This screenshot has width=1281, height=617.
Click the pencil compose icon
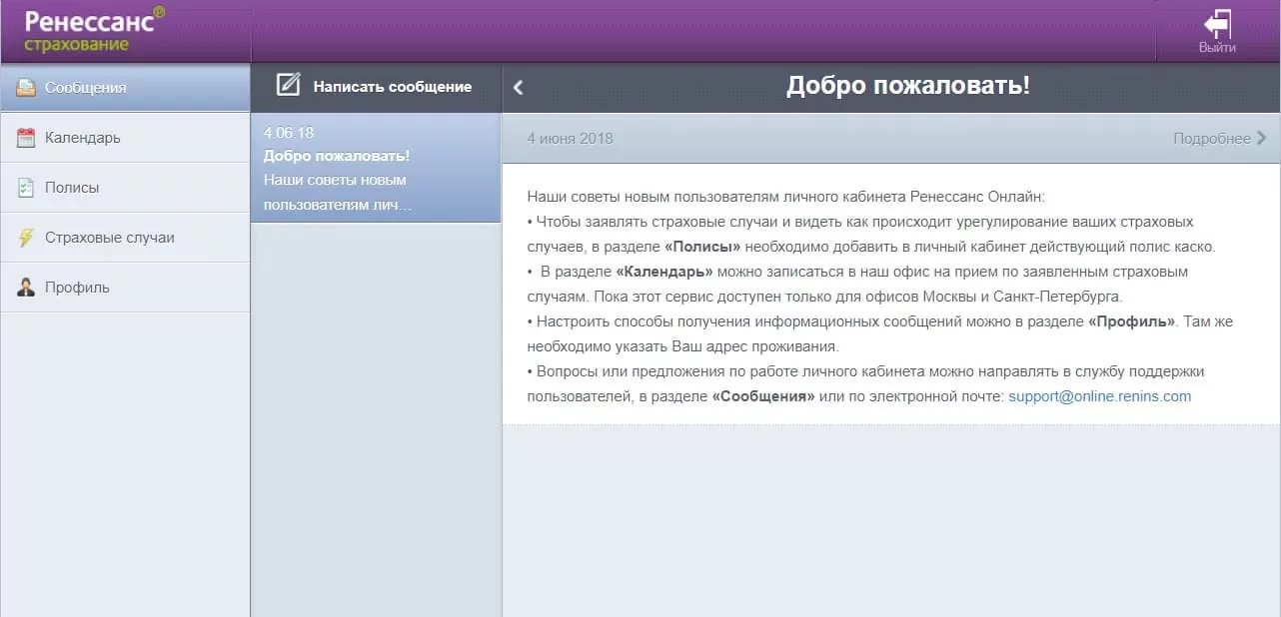tap(288, 86)
